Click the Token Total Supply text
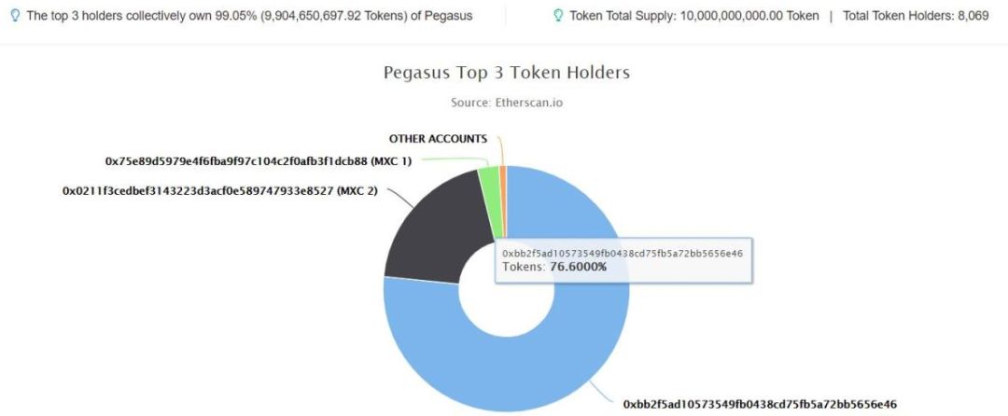The image size is (1008, 416). coord(694,16)
